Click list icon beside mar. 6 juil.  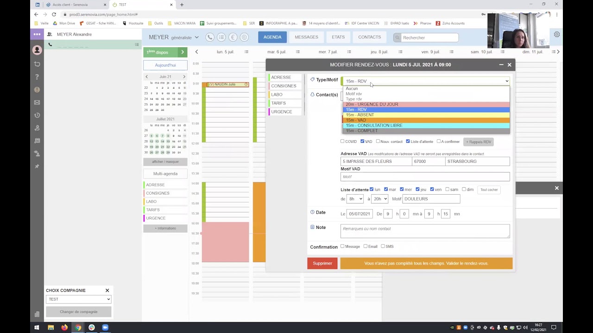(297, 52)
